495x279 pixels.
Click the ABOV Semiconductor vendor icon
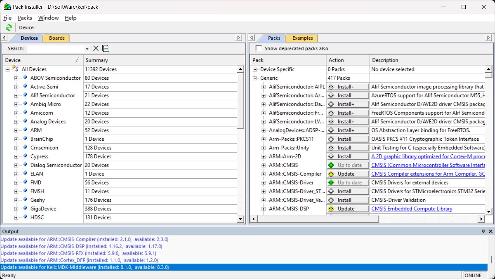pos(25,78)
